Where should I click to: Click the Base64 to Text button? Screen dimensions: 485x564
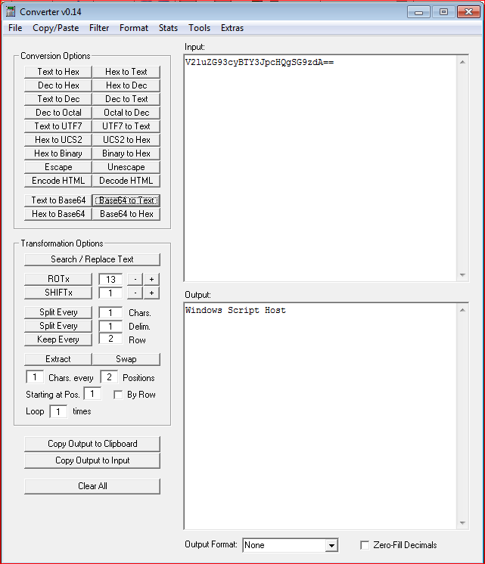pos(126,200)
